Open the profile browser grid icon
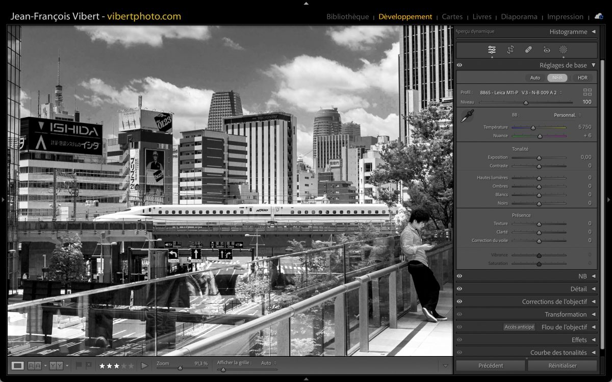This screenshot has height=382, width=612. (x=588, y=92)
